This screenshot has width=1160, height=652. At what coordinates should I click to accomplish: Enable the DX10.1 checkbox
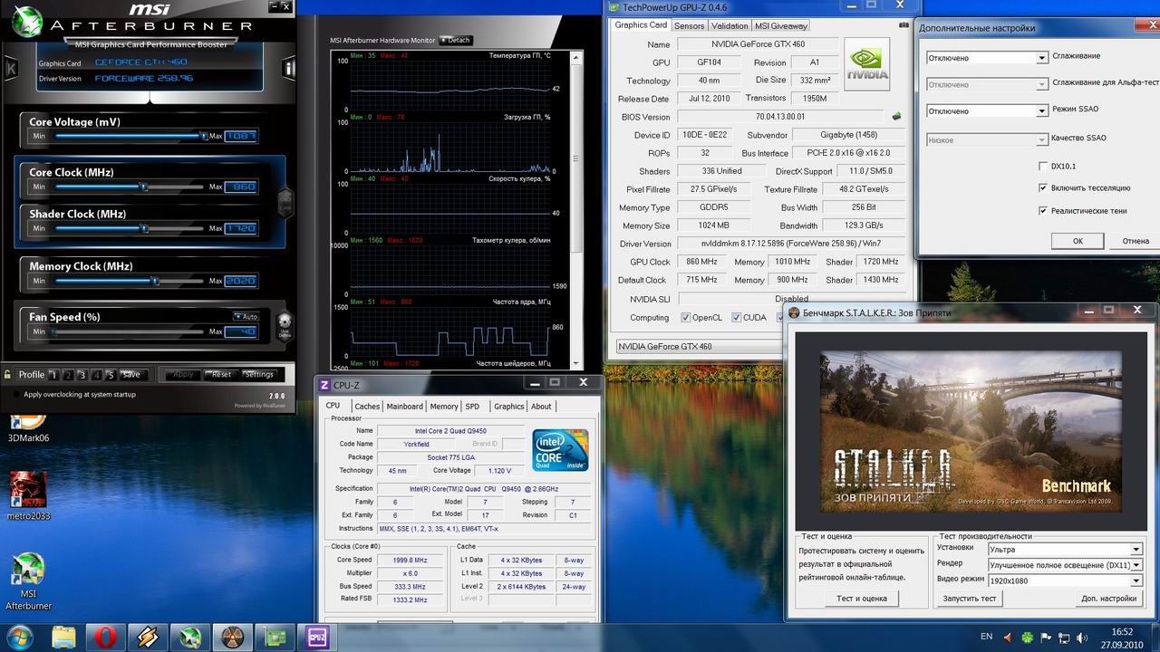(1043, 166)
